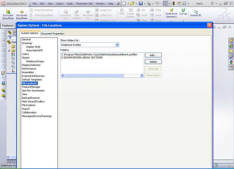Click the Rebuild traffic light icon

(x=174, y=4)
